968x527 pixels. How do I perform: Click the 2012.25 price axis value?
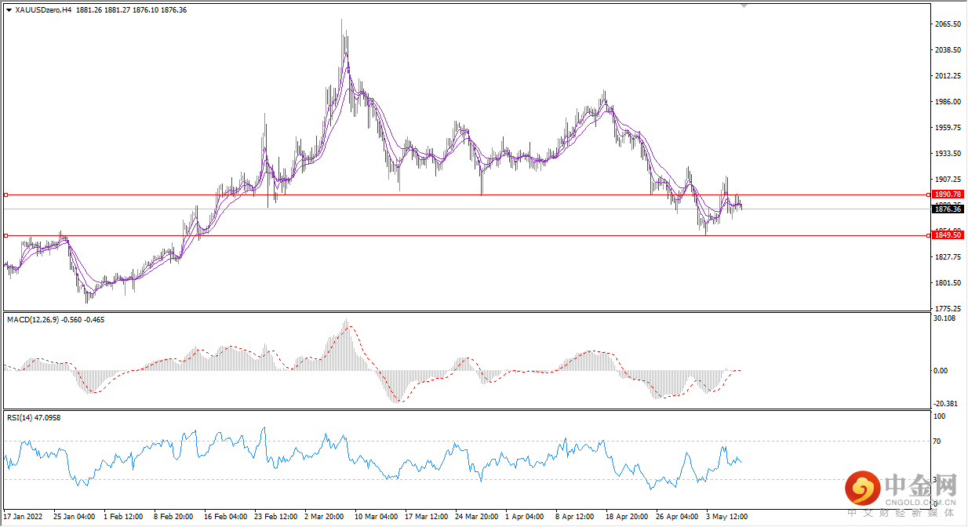click(948, 76)
